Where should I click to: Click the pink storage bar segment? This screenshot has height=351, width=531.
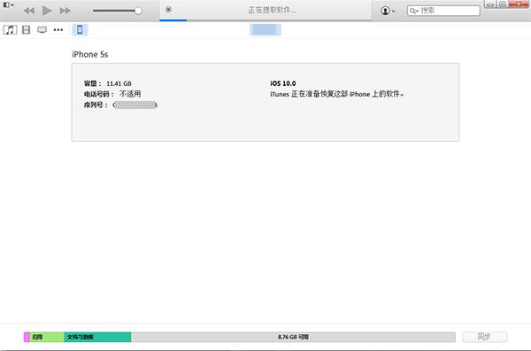point(27,337)
